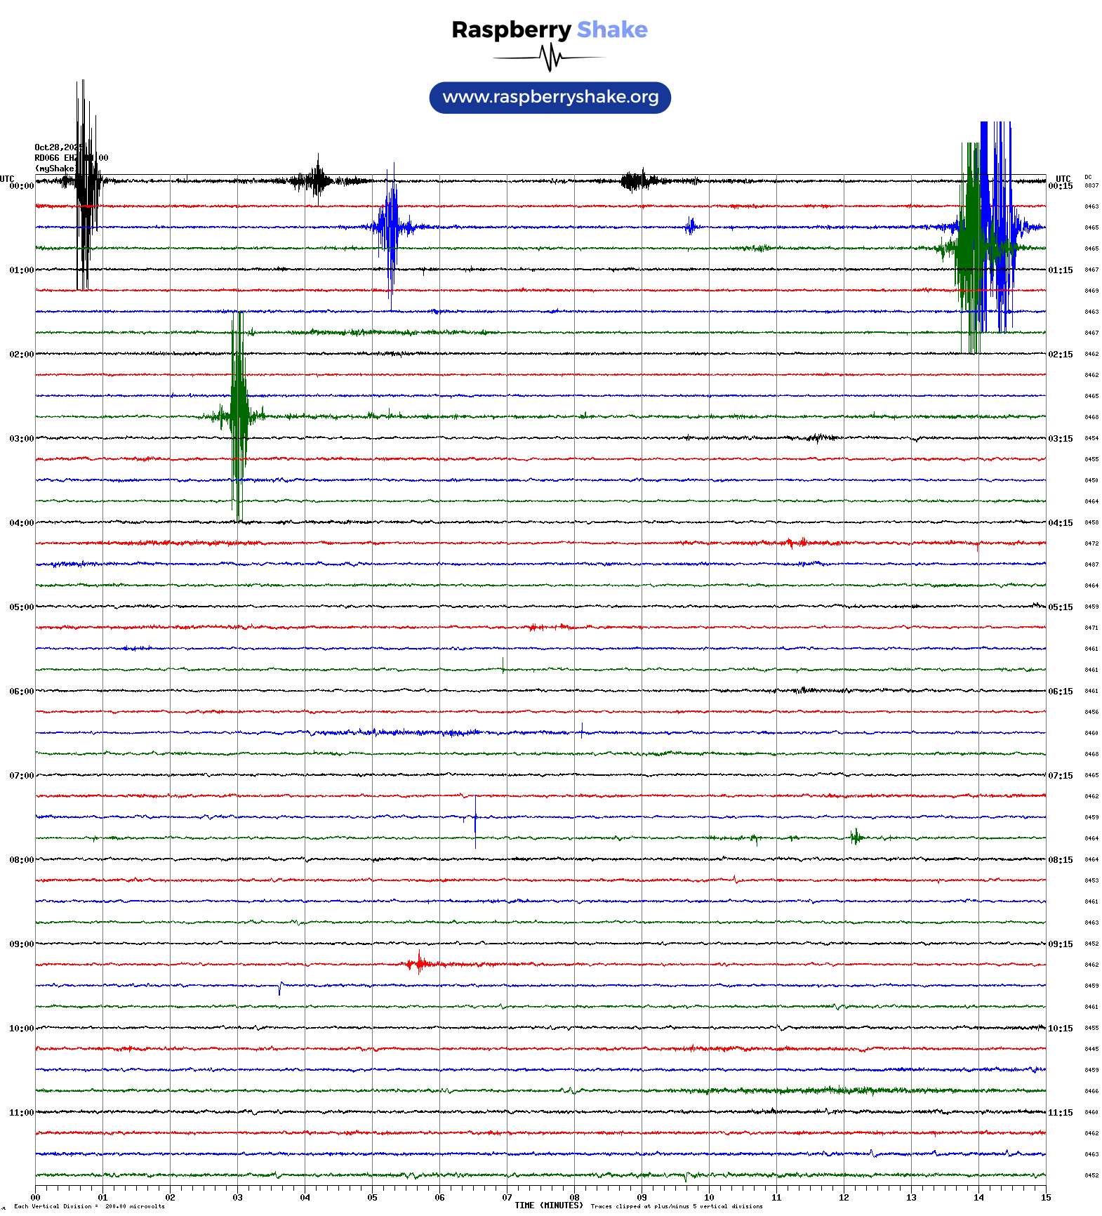Select the 11:00 UTC row label on left

[21, 1113]
